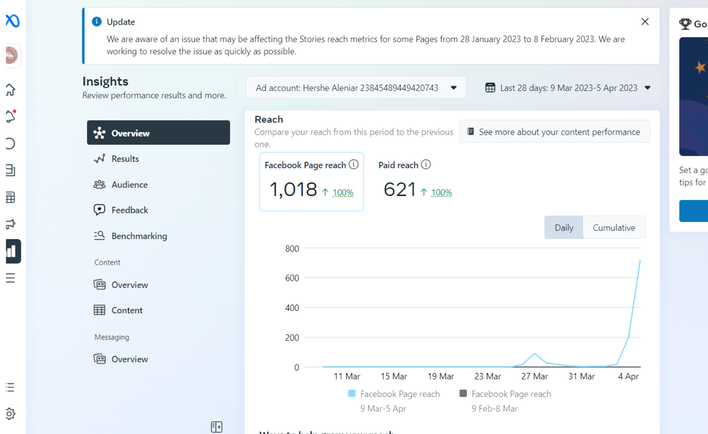Switch chart to Daily view

tap(564, 227)
